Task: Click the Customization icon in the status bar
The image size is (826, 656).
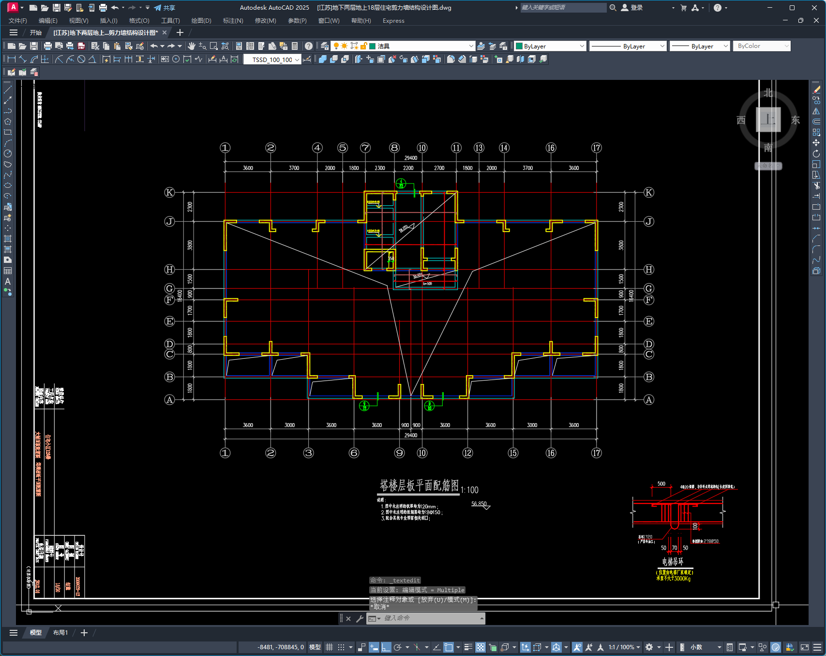Action: tap(817, 647)
